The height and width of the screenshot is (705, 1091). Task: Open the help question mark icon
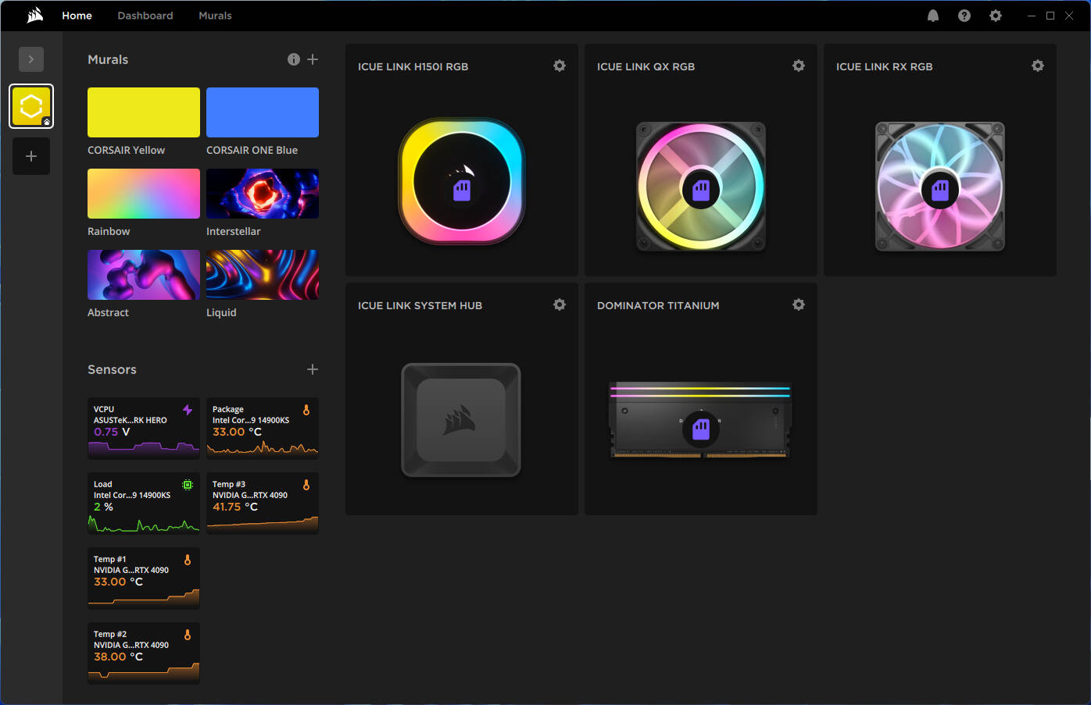click(964, 16)
